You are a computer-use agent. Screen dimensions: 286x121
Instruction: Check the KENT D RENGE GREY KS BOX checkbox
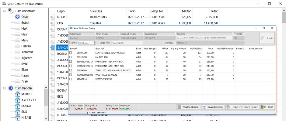tap(71, 53)
